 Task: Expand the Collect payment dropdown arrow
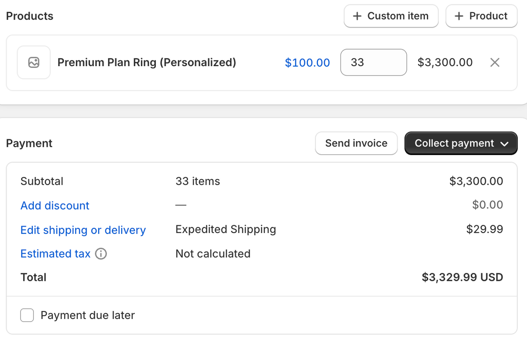[505, 144]
